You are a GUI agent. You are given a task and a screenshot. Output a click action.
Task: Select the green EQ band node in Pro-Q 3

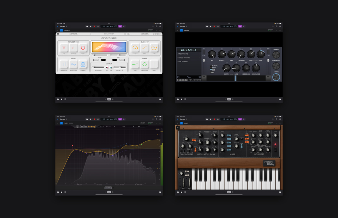tap(142, 144)
